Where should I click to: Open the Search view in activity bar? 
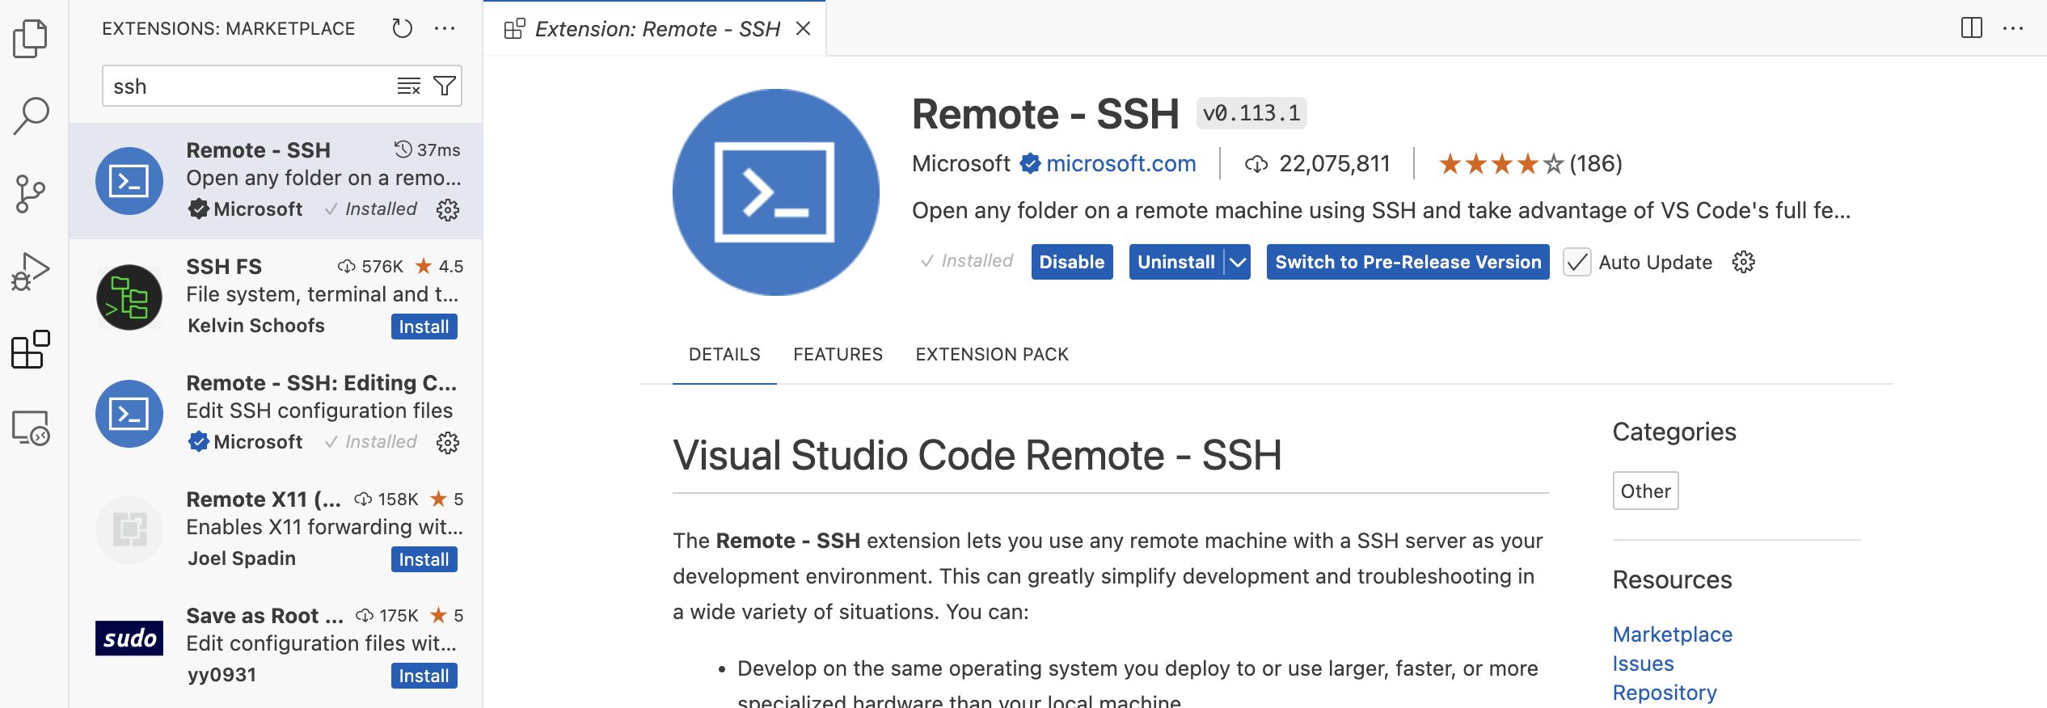click(x=31, y=116)
